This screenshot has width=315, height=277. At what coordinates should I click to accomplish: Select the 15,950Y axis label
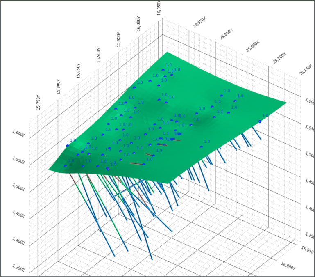tap(119, 39)
